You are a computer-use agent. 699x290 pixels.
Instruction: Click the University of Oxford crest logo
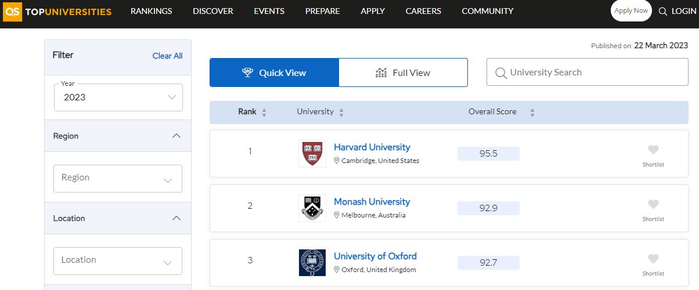click(x=312, y=262)
